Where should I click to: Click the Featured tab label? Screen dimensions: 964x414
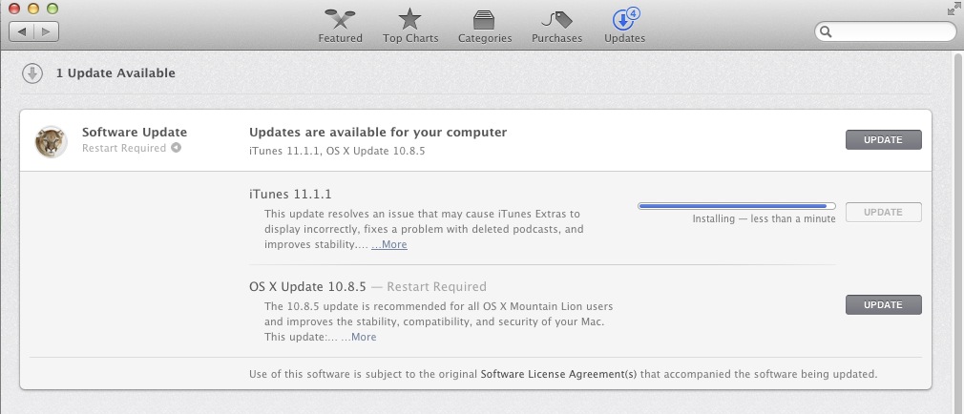(340, 38)
